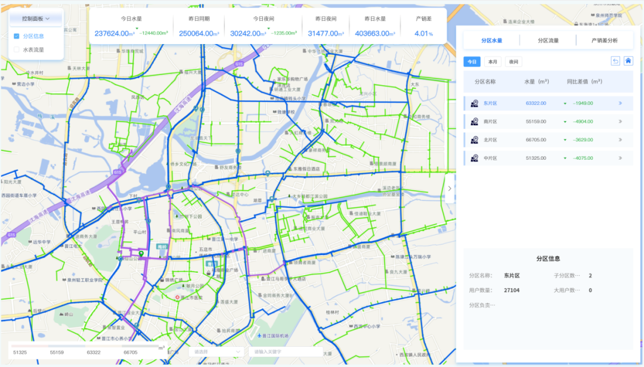Open the 请选择 dropdown at bottom
The width and height of the screenshot is (644, 367).
coord(216,352)
